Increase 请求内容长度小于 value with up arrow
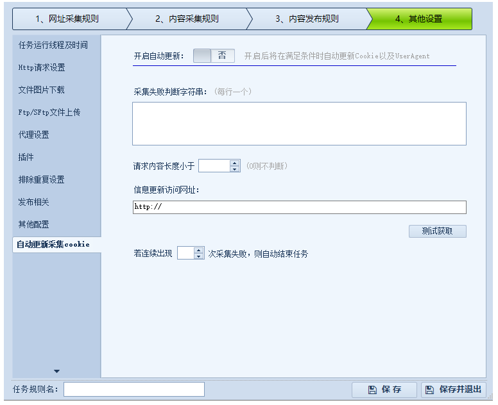 (235, 163)
